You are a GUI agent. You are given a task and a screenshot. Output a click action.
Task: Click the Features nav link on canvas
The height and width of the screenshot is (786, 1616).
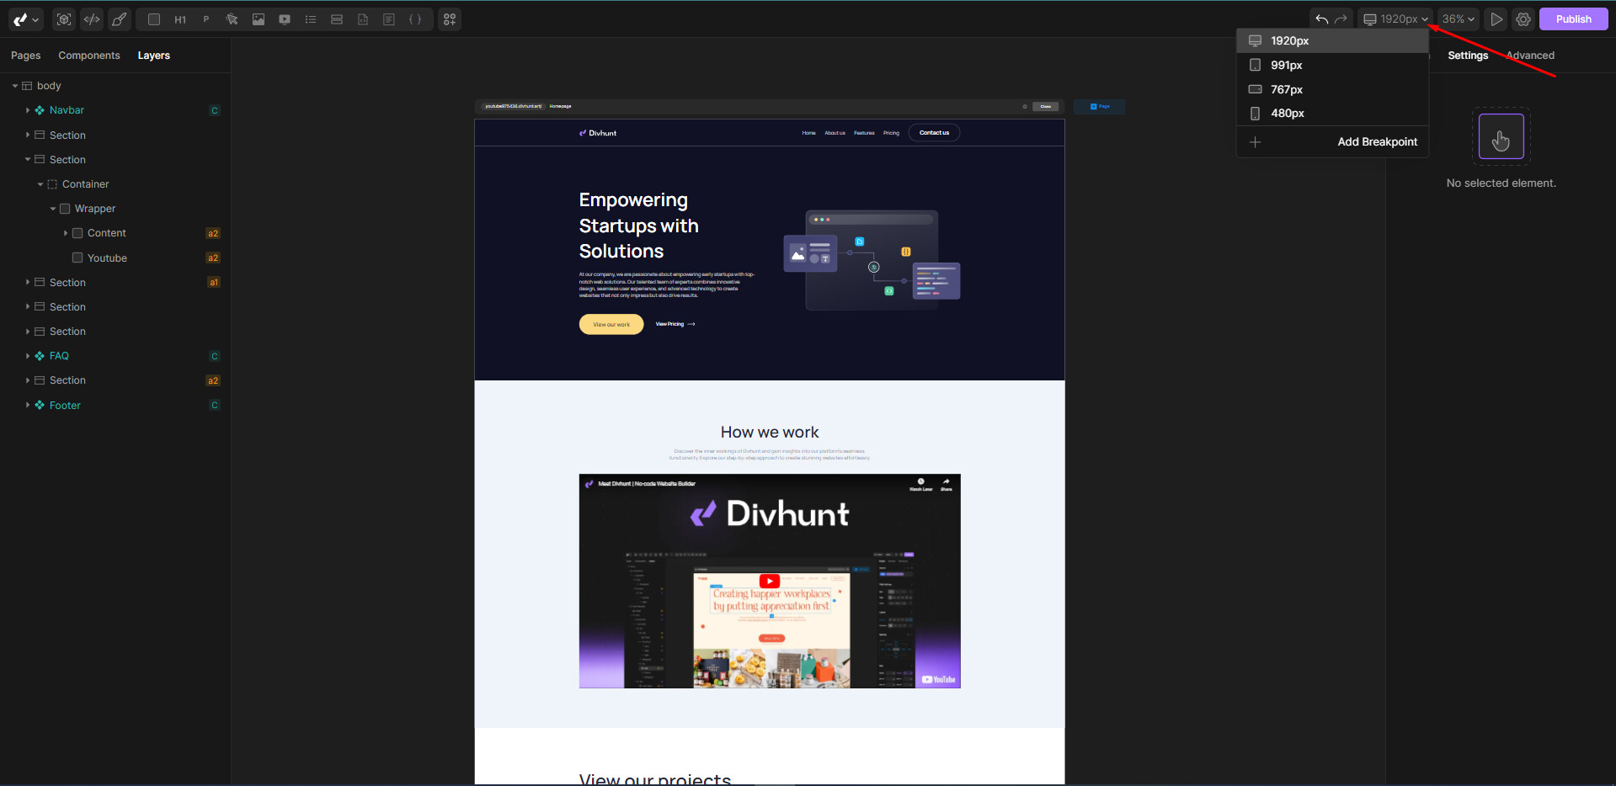pos(864,133)
